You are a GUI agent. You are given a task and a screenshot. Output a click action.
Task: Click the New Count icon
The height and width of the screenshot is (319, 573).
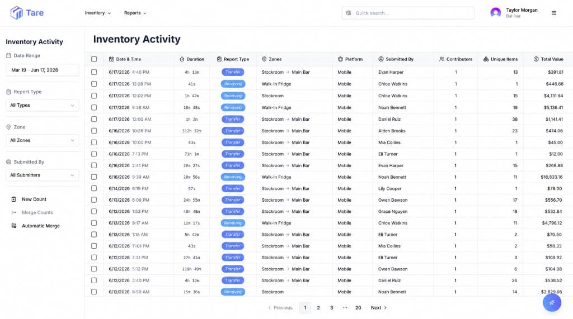[14, 199]
